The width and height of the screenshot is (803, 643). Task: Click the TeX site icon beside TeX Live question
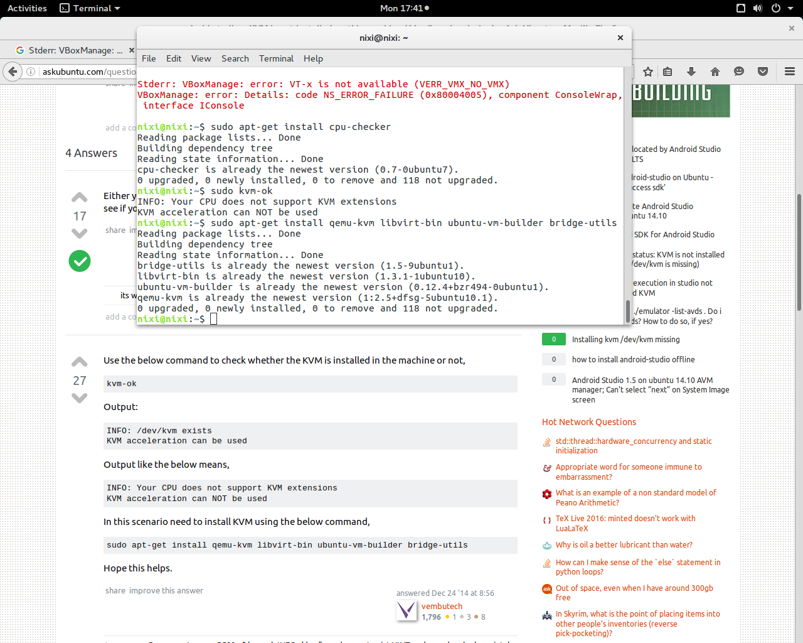pos(547,520)
